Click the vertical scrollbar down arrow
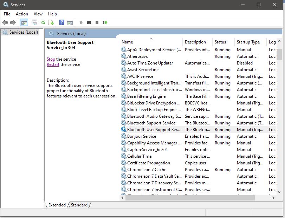285x218 pixels. (279, 192)
